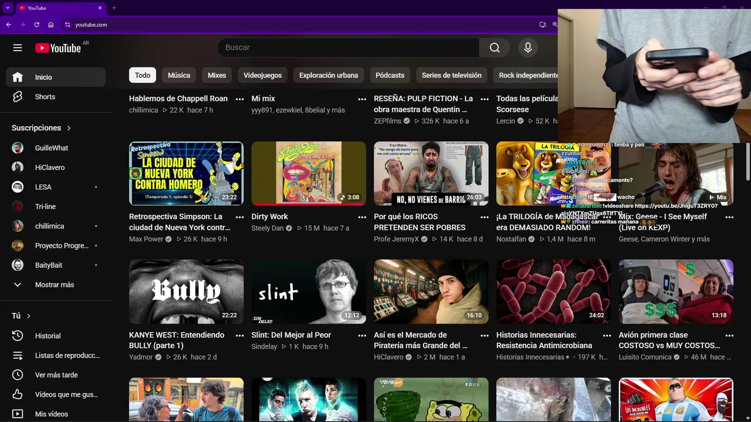Open options for Dirty Work video
Viewport: 751px width, 422px height.
pyautogui.click(x=362, y=217)
